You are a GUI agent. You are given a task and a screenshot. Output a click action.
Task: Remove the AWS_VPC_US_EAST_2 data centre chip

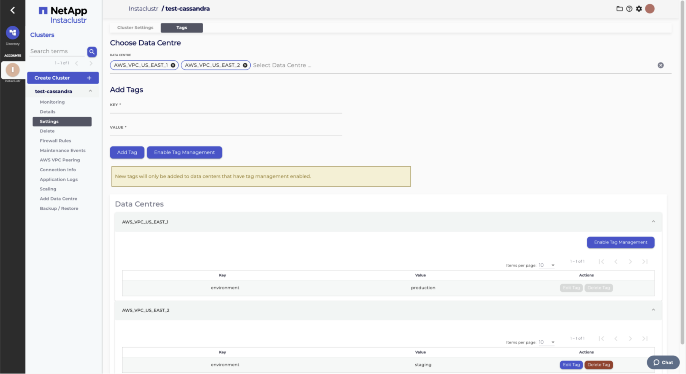tap(245, 65)
